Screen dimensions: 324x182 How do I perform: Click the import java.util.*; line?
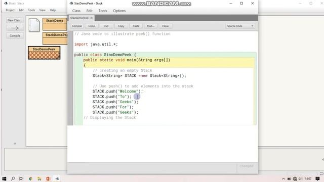point(96,44)
